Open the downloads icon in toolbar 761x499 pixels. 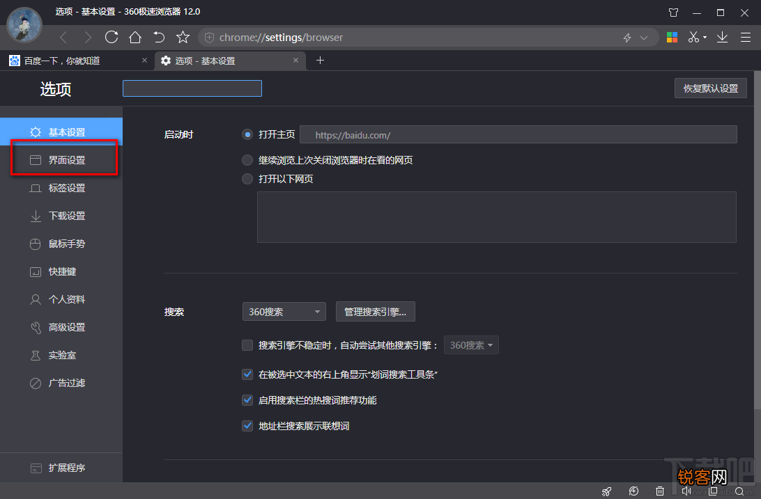click(722, 38)
